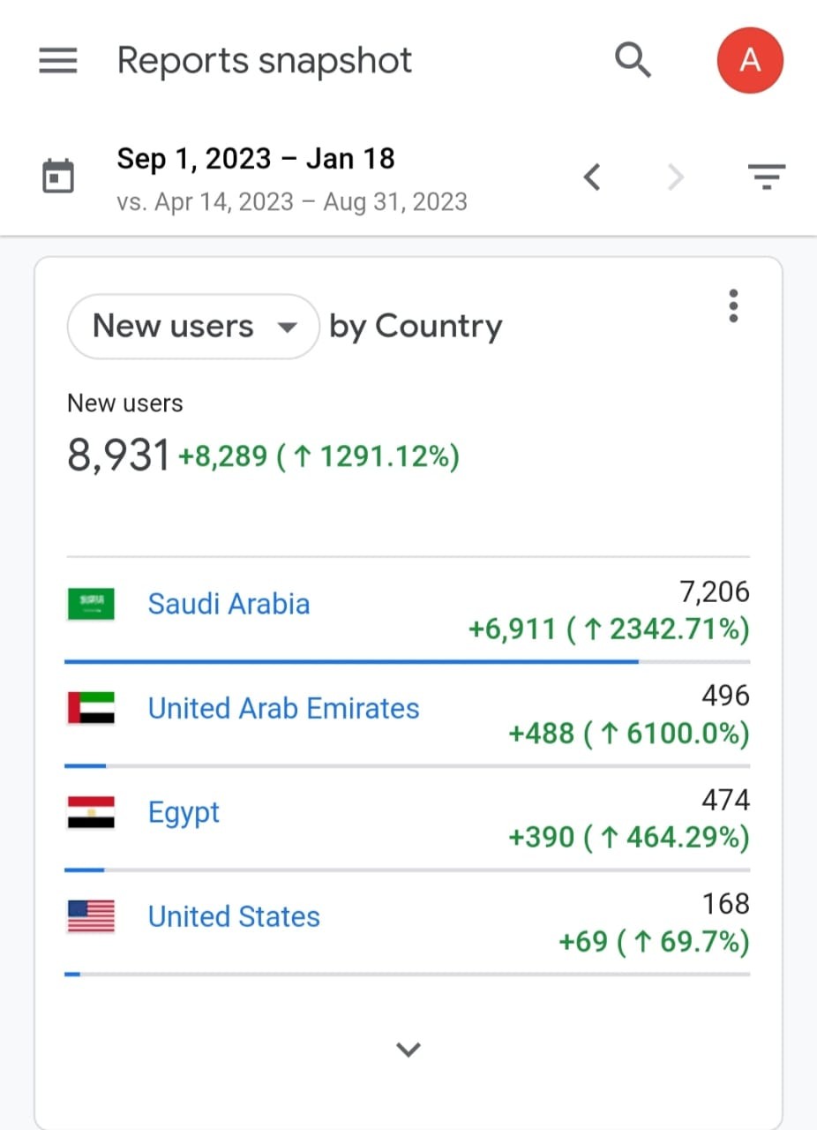Viewport: 817px width, 1130px height.
Task: Tap the Saudi Arabia flag icon
Action: tap(91, 605)
